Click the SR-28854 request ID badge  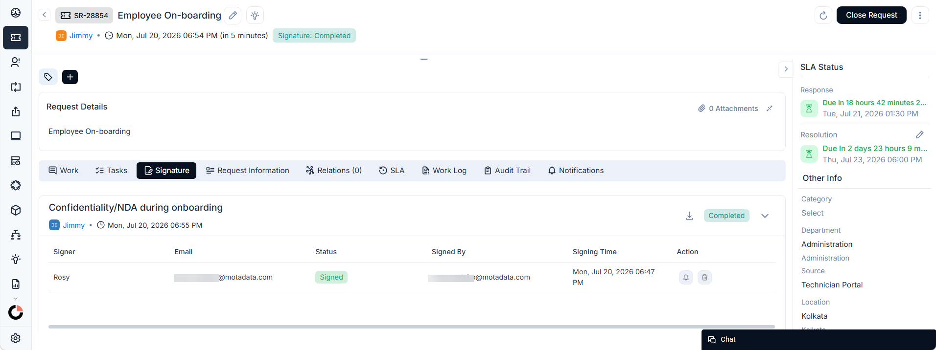[84, 16]
